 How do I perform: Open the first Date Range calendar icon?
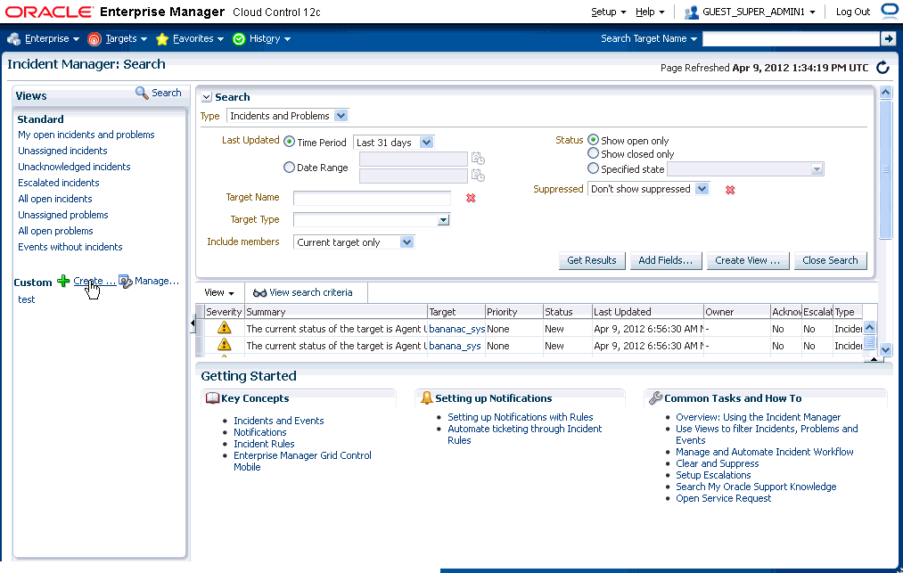coord(478,159)
